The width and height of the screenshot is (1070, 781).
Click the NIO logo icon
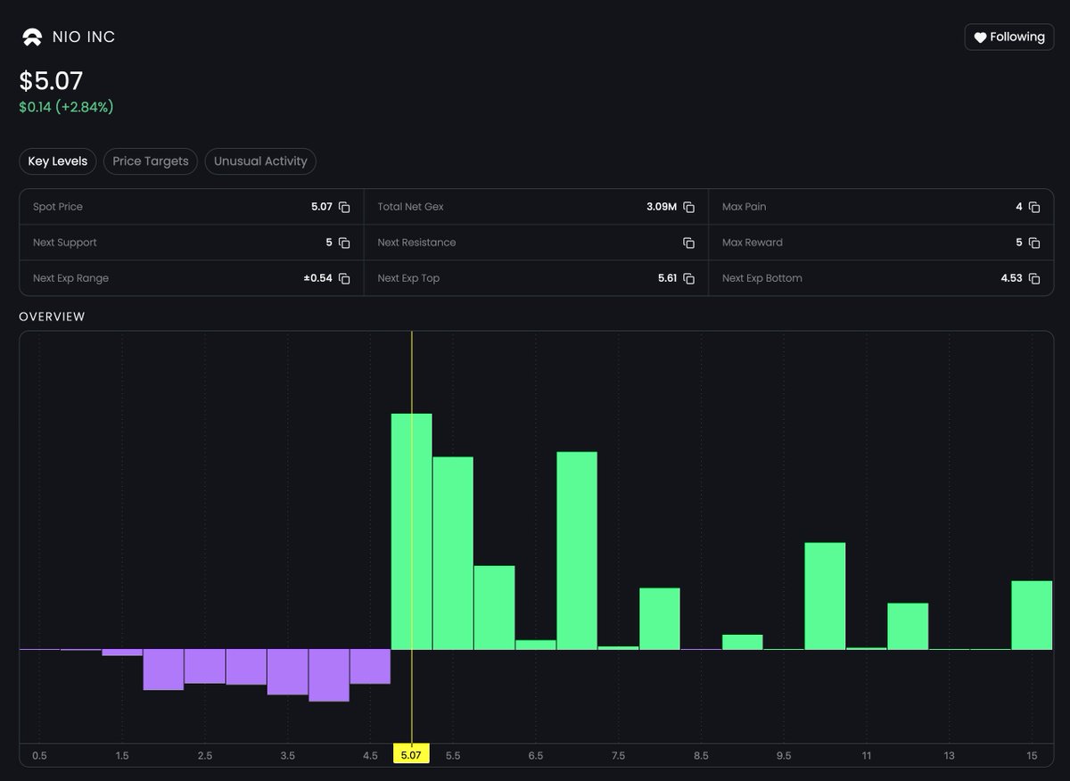tap(32, 37)
